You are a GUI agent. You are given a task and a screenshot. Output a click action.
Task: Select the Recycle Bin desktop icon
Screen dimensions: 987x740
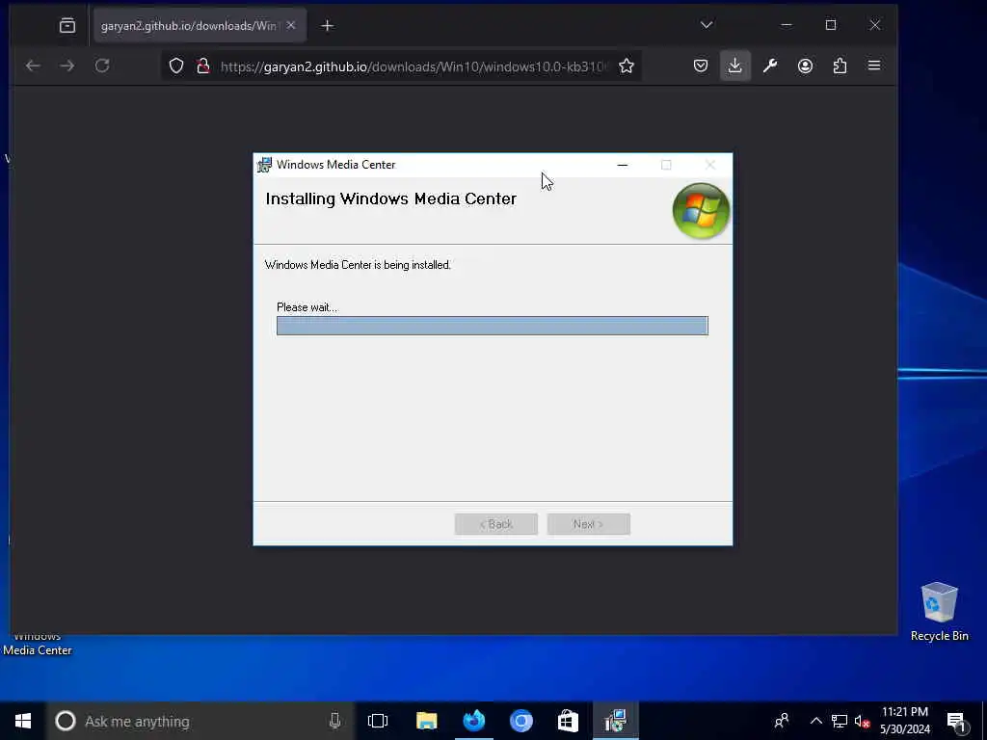coord(939,612)
